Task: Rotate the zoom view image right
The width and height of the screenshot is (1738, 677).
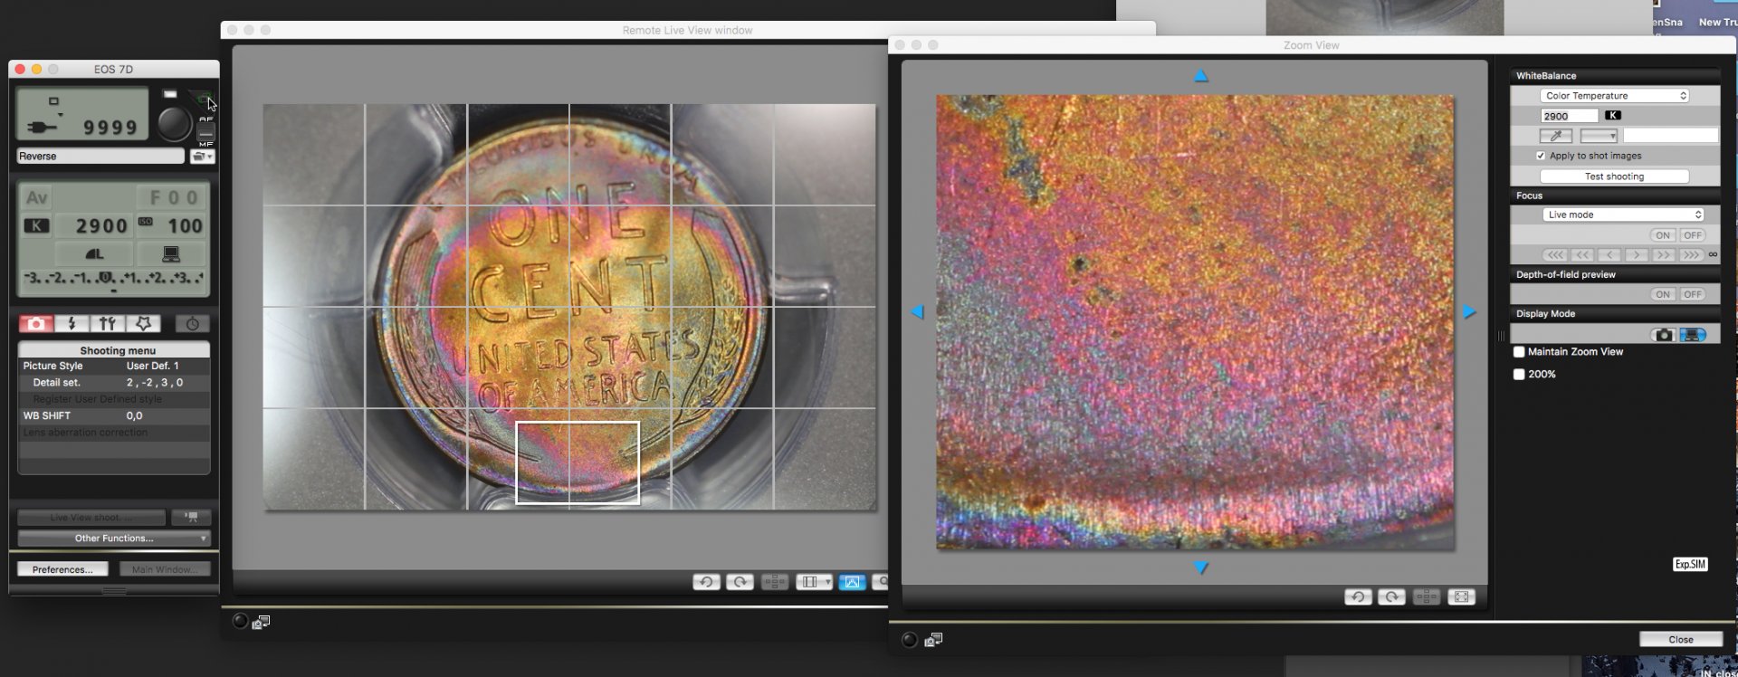Action: pyautogui.click(x=1391, y=596)
